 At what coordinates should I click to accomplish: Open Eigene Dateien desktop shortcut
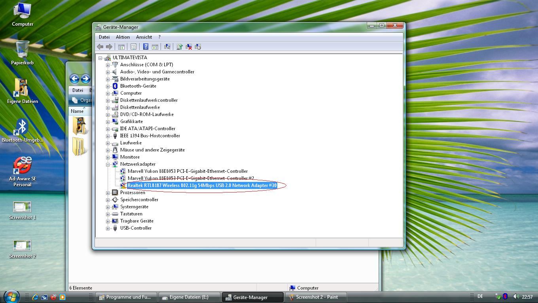(x=23, y=91)
